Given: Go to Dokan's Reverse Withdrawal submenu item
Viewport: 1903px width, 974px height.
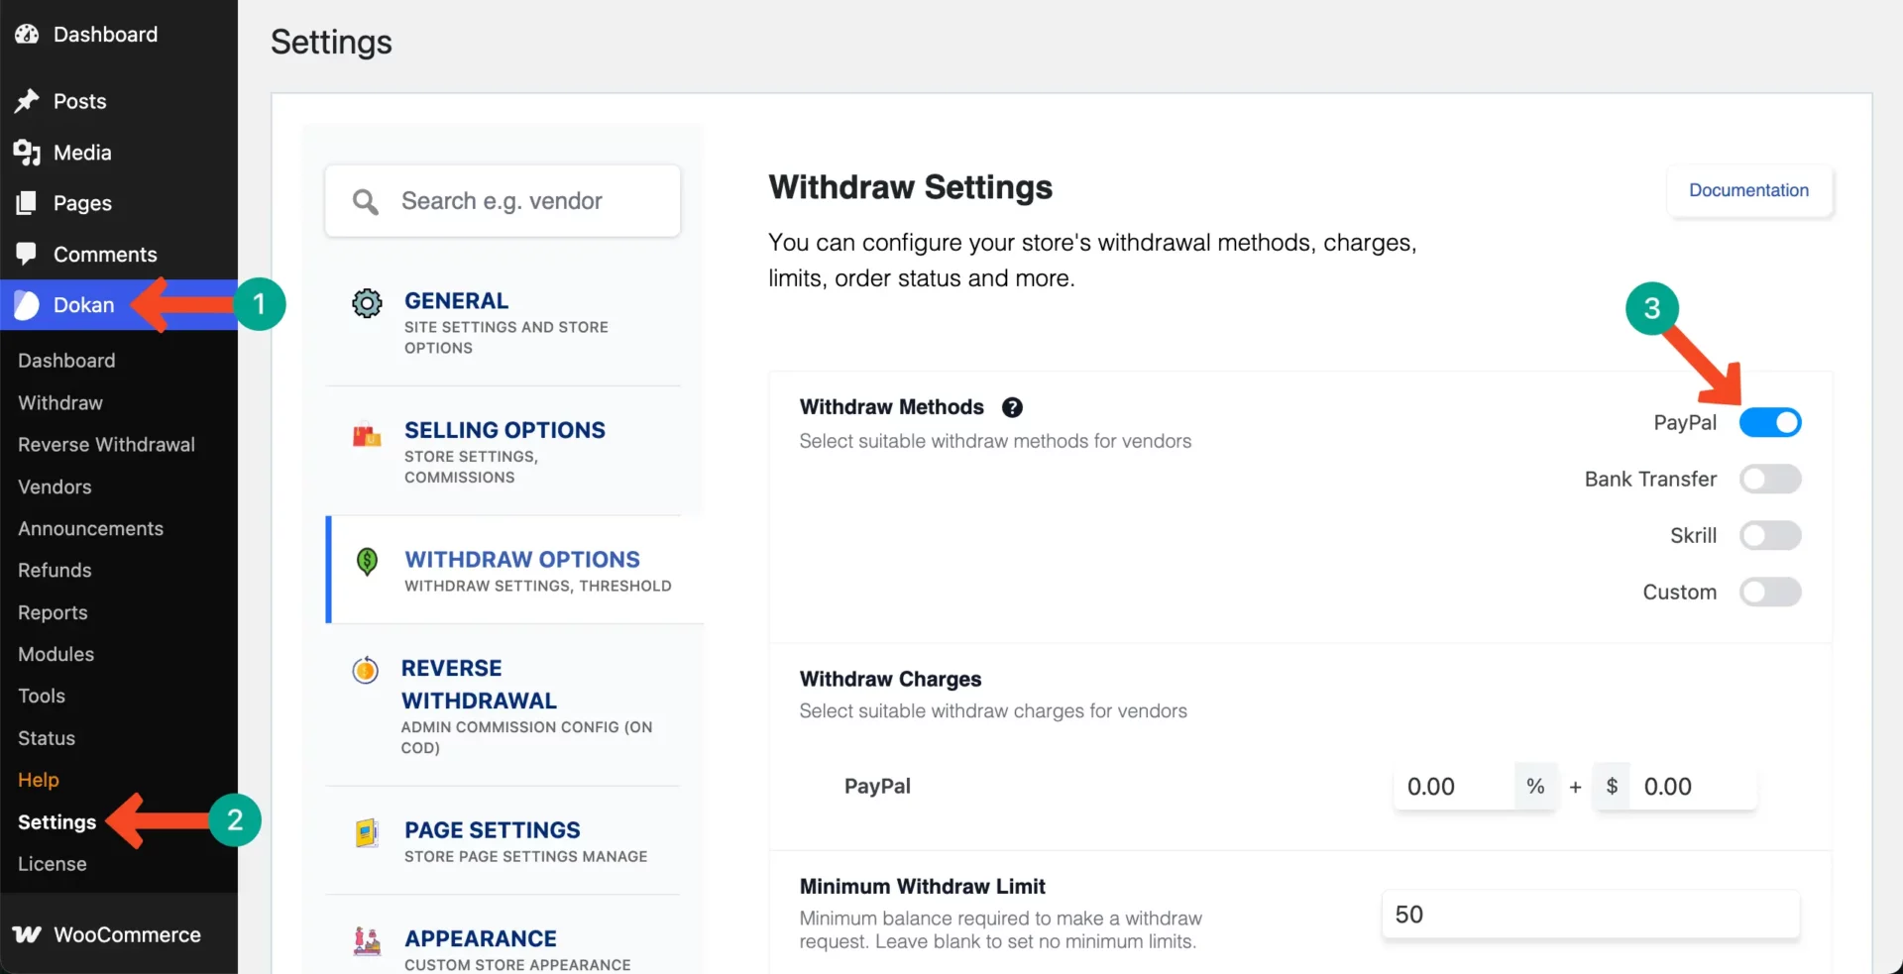Looking at the screenshot, I should [x=106, y=445].
